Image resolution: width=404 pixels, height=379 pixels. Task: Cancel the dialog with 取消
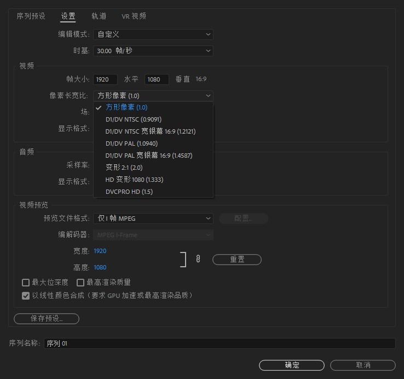[x=363, y=365]
